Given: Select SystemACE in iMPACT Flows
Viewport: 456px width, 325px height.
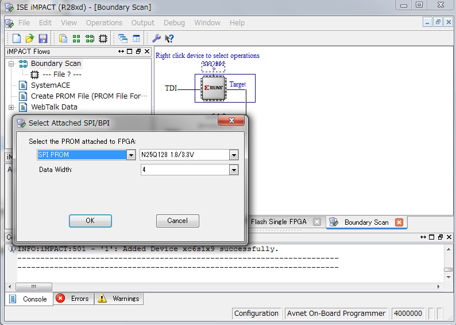Looking at the screenshot, I should (x=51, y=85).
